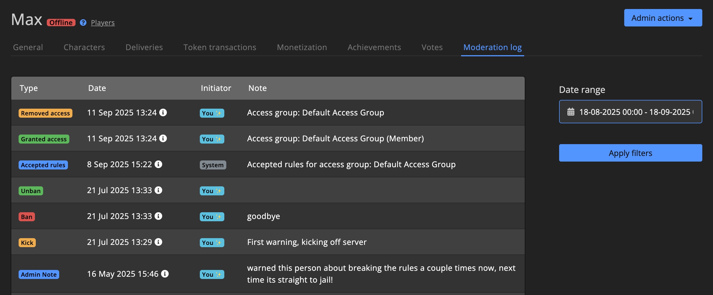Click the info icon on the Admin Note row

coord(165,274)
